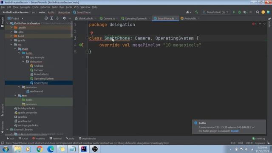Click the red lightbulb quick-fix
This screenshot has height=153, width=272.
pos(92,33)
